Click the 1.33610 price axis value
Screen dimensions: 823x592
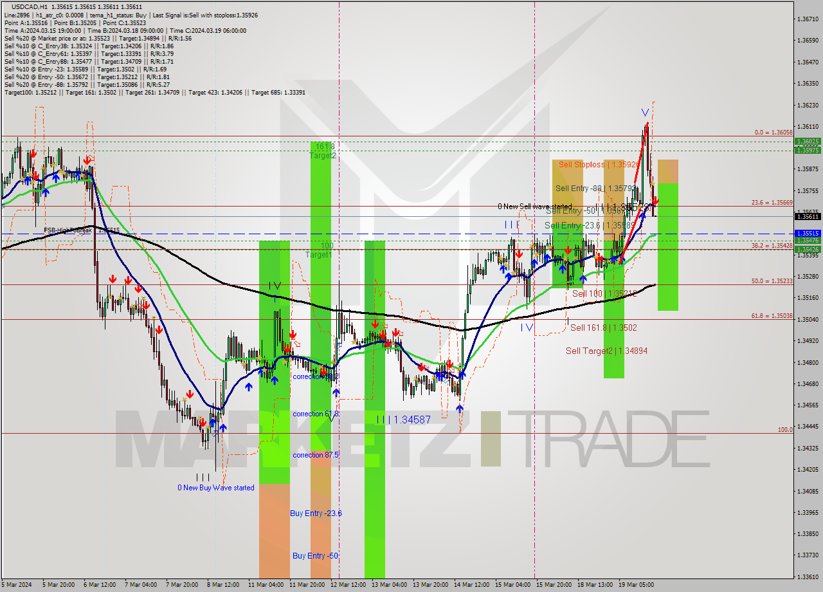[809, 577]
